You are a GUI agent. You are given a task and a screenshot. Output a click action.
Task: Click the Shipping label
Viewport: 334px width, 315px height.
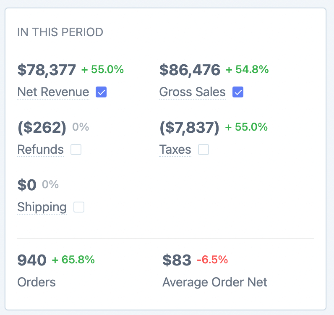coord(42,207)
